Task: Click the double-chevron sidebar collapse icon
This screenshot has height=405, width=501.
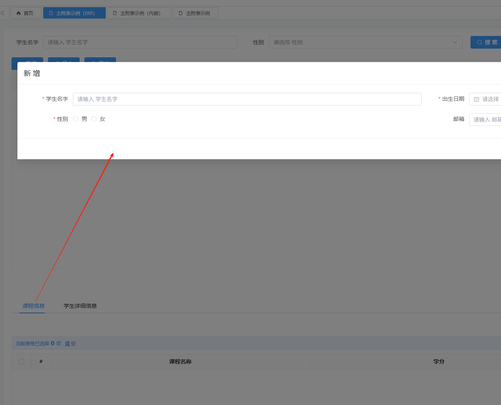Action: (3, 13)
